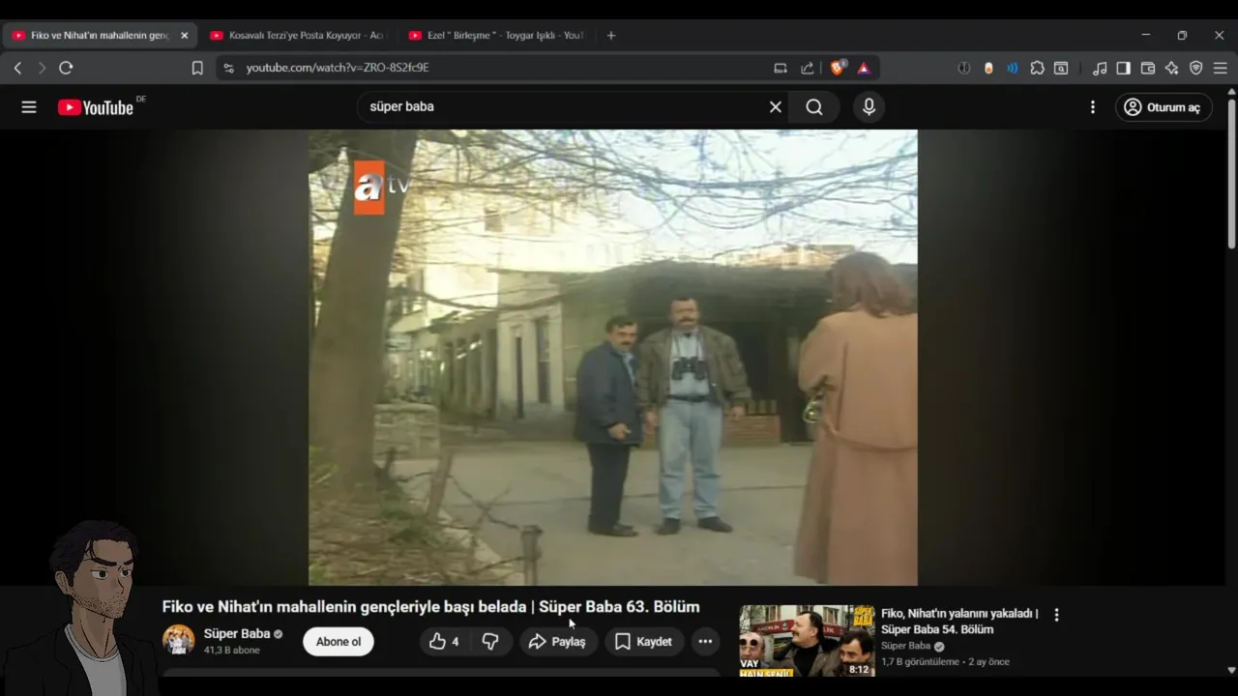Image resolution: width=1238 pixels, height=696 pixels.
Task: Go back with browser back arrow
Action: [17, 68]
